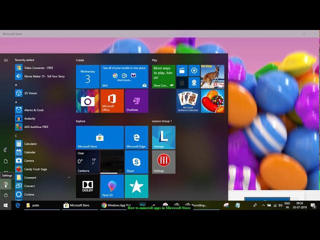Click the Play group header
The width and height of the screenshot is (320, 240).
[x=154, y=60]
